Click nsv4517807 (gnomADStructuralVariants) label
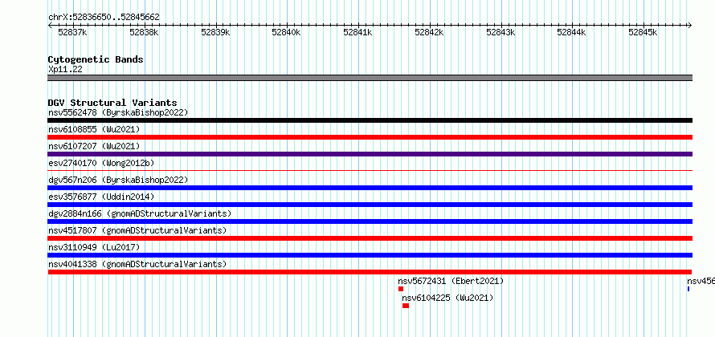The height and width of the screenshot is (337, 715). coord(137,230)
